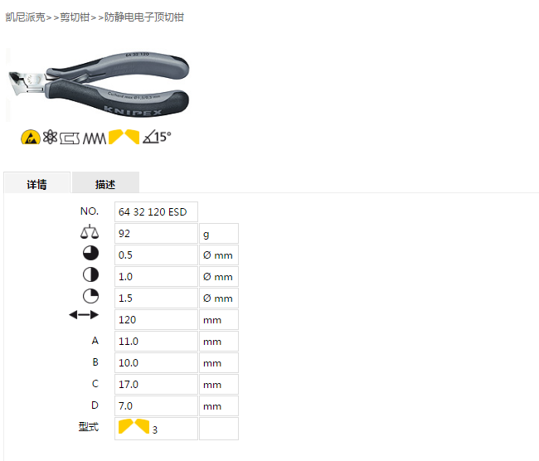Click the spring zigzag icon
This screenshot has height=461, width=539.
pos(95,138)
